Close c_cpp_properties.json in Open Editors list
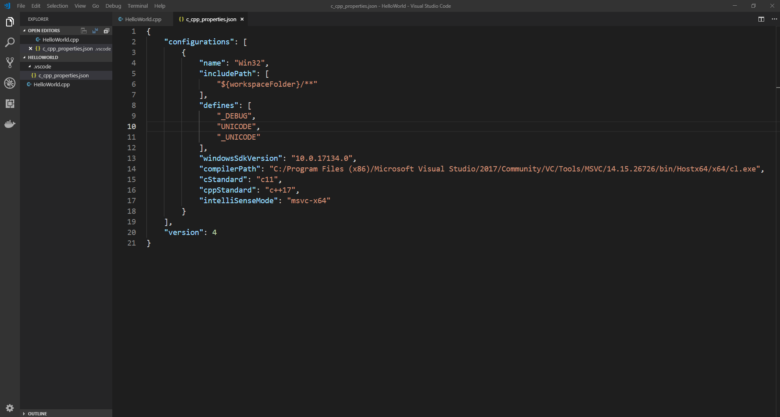780x417 pixels. [x=31, y=48]
